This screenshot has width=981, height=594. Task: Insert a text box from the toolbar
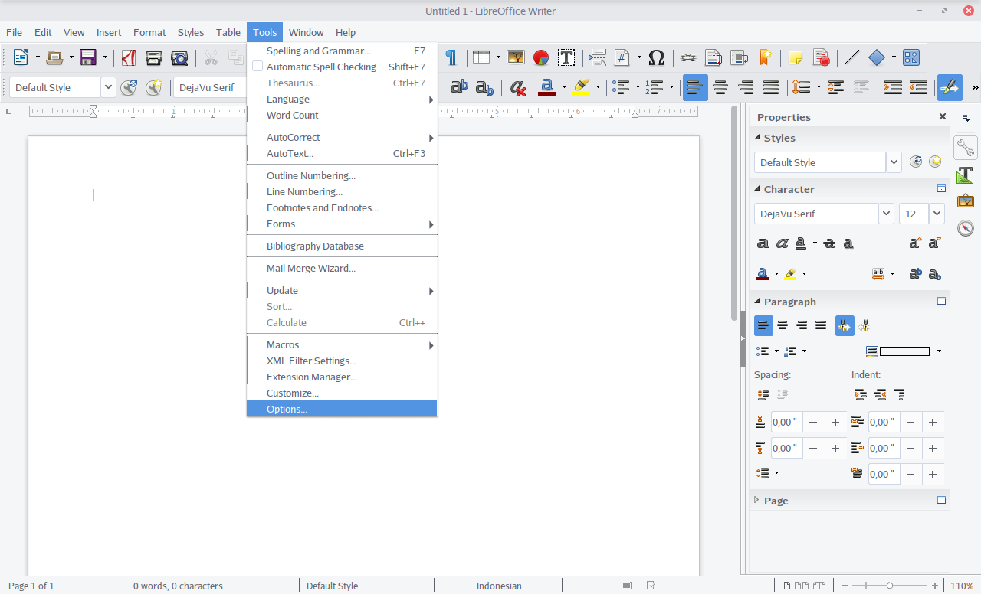tap(566, 57)
